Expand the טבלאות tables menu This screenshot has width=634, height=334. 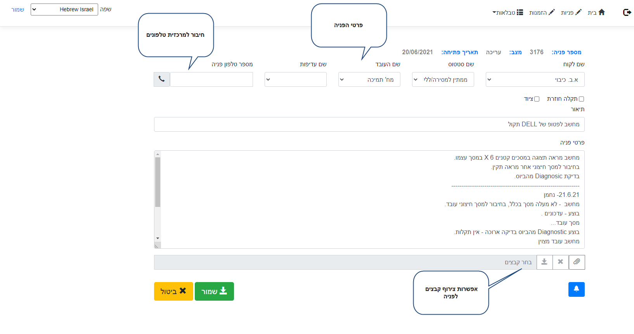tap(508, 12)
